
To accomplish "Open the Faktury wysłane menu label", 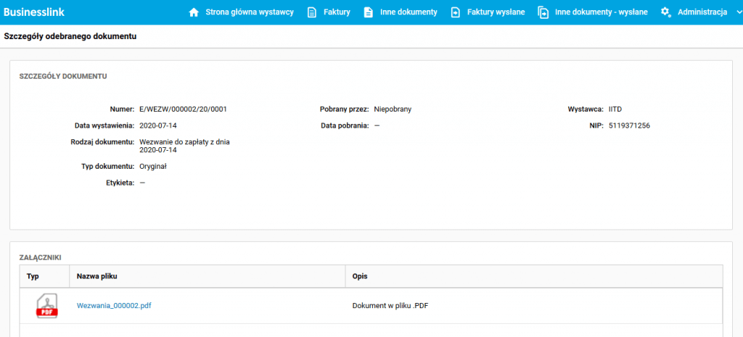I will click(496, 12).
